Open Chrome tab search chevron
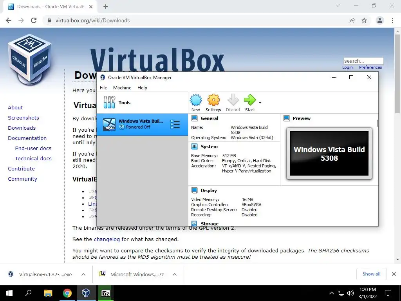 [x=338, y=5]
